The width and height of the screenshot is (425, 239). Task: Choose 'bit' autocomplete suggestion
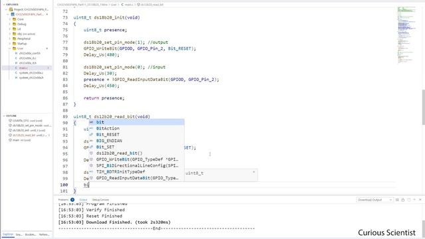[x=137, y=122]
